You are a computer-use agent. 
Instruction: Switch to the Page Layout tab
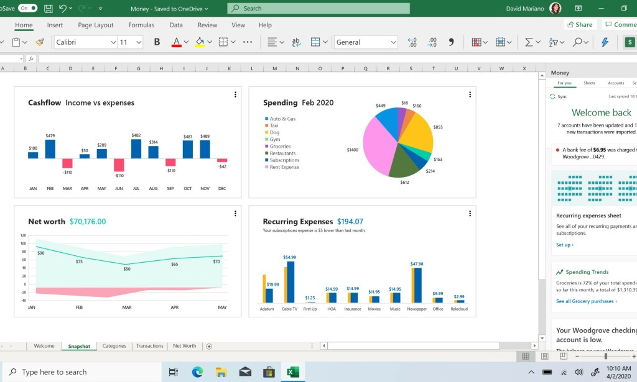point(95,25)
